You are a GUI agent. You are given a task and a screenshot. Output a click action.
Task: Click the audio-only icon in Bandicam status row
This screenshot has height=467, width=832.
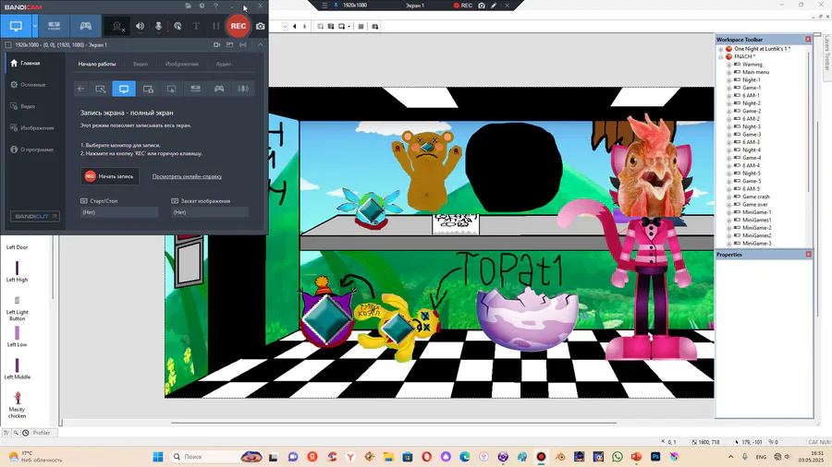(243, 45)
